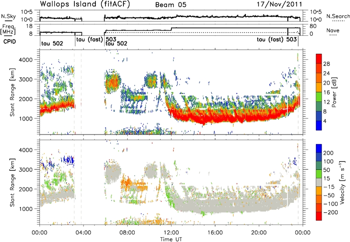Screen dimensions: 350x242
Task: Click the "-50" label on velocity colorbar
Action: click(329, 196)
